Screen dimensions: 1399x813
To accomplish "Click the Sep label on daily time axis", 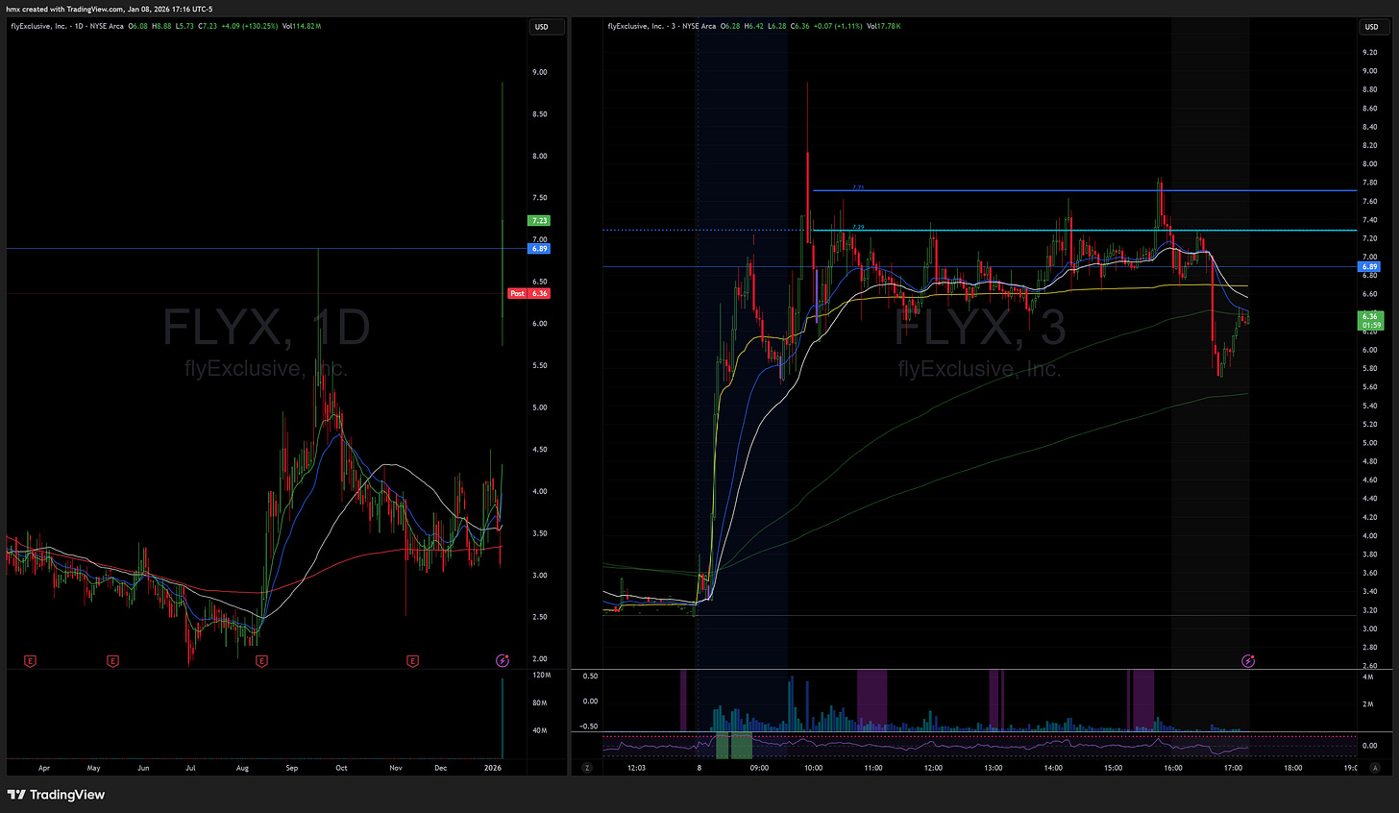I will click(292, 768).
